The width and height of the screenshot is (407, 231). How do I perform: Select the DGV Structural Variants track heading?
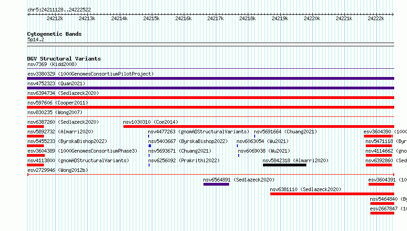click(64, 59)
